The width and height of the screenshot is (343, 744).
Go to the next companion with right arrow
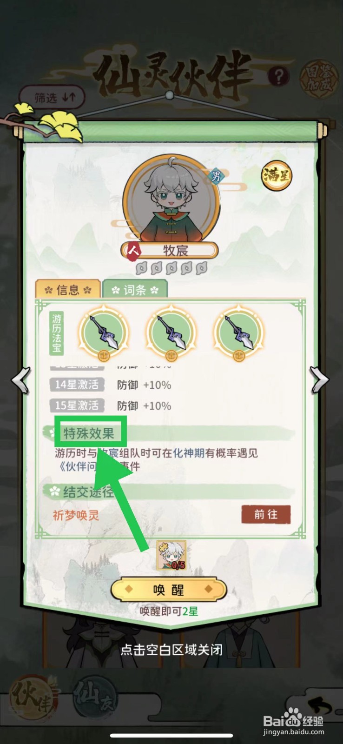pyautogui.click(x=320, y=381)
